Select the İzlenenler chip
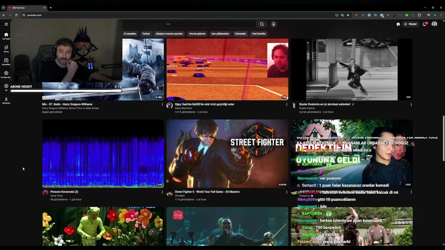The width and height of the screenshot is (445, 250). click(241, 34)
